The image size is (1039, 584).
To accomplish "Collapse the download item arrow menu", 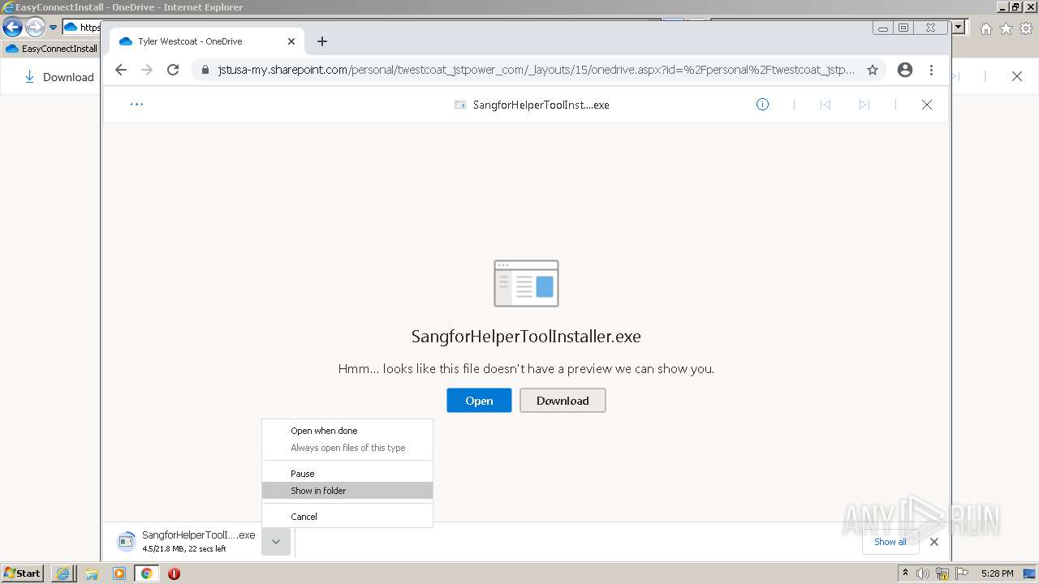I will [276, 542].
